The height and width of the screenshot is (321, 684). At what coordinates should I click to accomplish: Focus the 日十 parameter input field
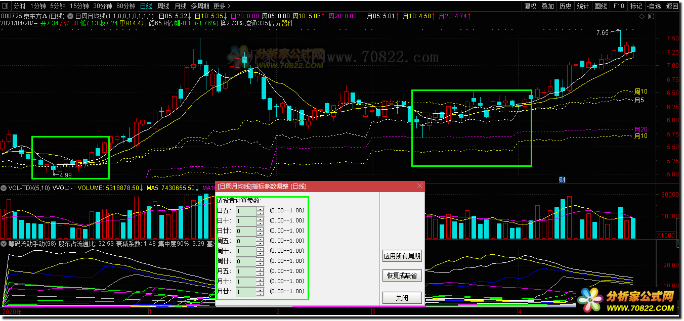[x=246, y=220]
